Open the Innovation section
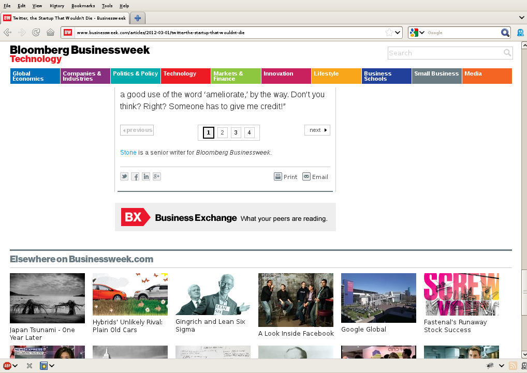This screenshot has width=527, height=373. pyautogui.click(x=286, y=76)
